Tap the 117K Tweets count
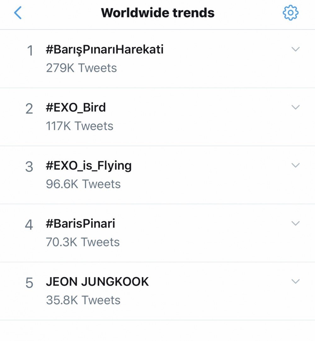The width and height of the screenshot is (315, 341). [x=80, y=126]
